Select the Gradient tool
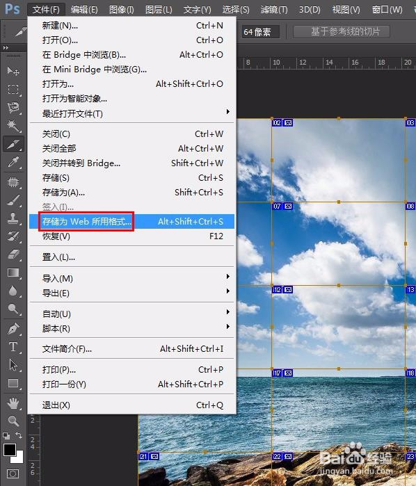416x486 pixels. [13, 273]
